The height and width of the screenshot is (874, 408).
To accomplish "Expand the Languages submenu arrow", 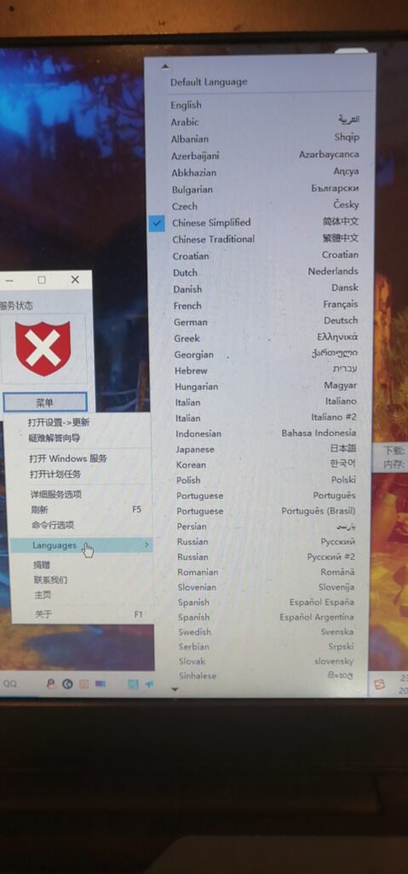I will click(x=147, y=545).
